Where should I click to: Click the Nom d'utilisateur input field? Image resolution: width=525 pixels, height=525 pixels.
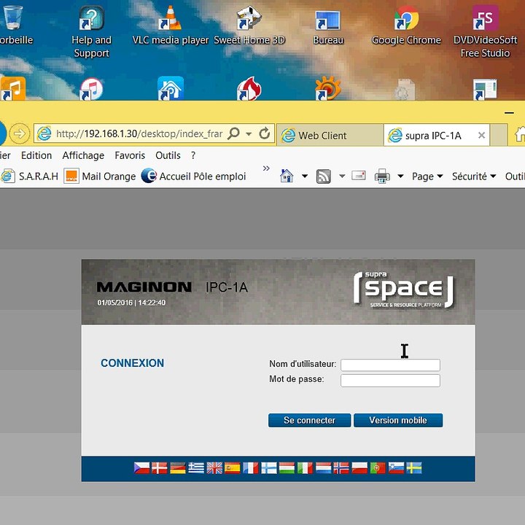(x=390, y=365)
